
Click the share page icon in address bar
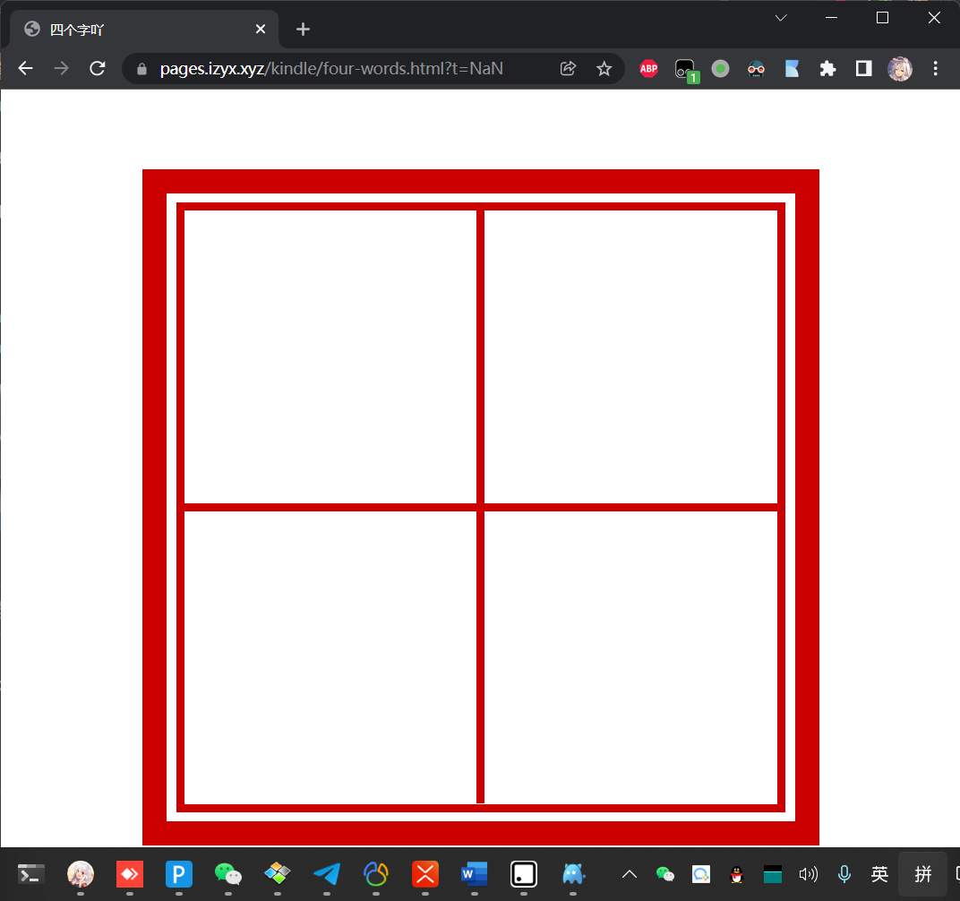click(568, 69)
